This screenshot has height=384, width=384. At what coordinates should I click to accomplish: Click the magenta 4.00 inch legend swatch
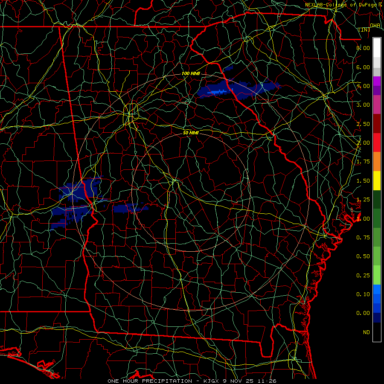(x=377, y=81)
